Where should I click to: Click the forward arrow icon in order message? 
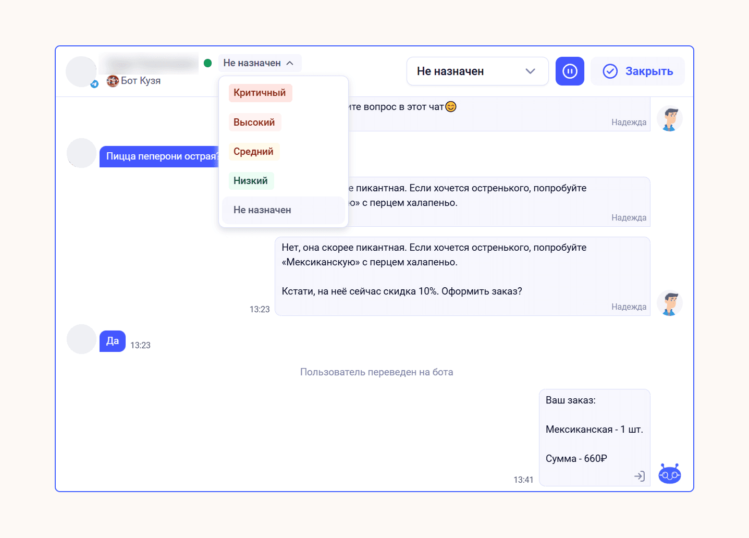(640, 476)
